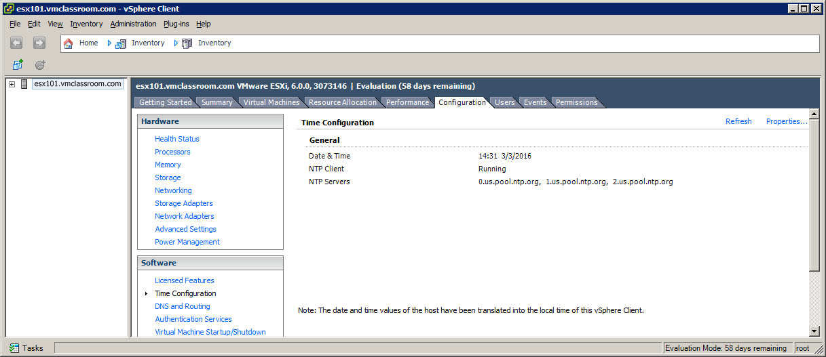The image size is (826, 357).
Task: Click the vSphere Client title bar icon
Action: click(7, 8)
